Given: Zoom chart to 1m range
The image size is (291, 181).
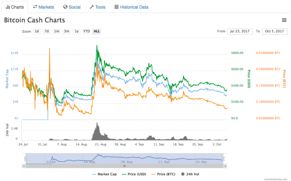Looking at the screenshot, I should click(56, 31).
